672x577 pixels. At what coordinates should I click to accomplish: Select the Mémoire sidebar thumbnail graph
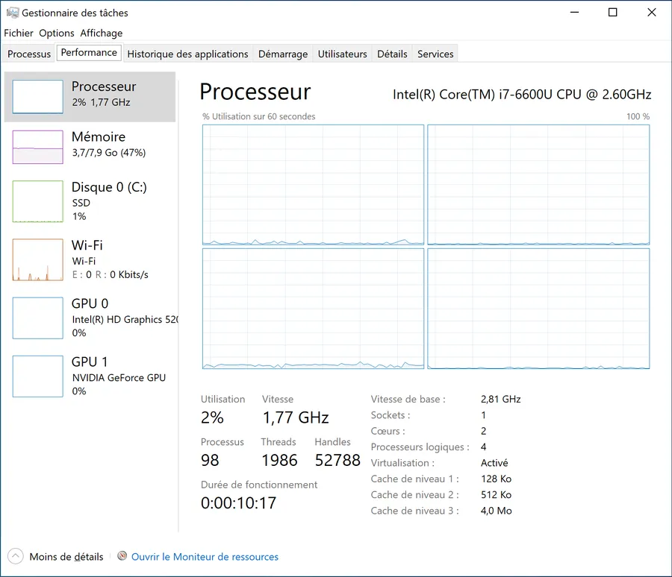click(38, 147)
